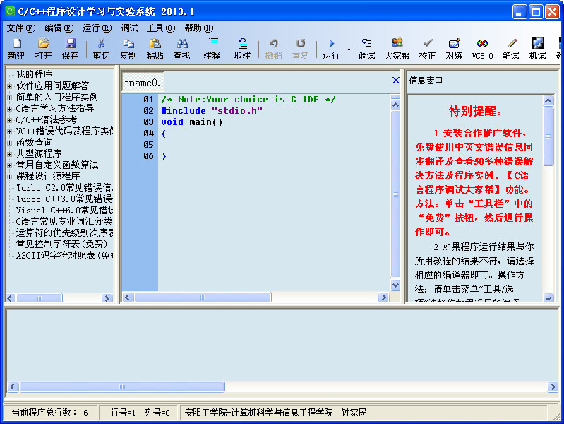Screen dimensions: 564x424
Task: Open the 编辑(E) menu
Action: (59, 28)
